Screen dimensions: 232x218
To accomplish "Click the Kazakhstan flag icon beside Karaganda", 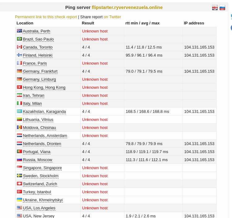I will pos(19,111).
